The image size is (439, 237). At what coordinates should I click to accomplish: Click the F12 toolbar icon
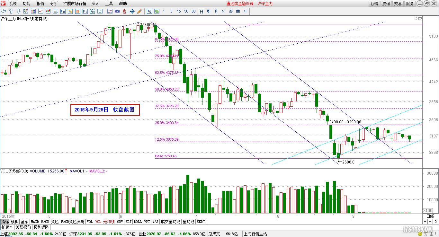pos(85,11)
